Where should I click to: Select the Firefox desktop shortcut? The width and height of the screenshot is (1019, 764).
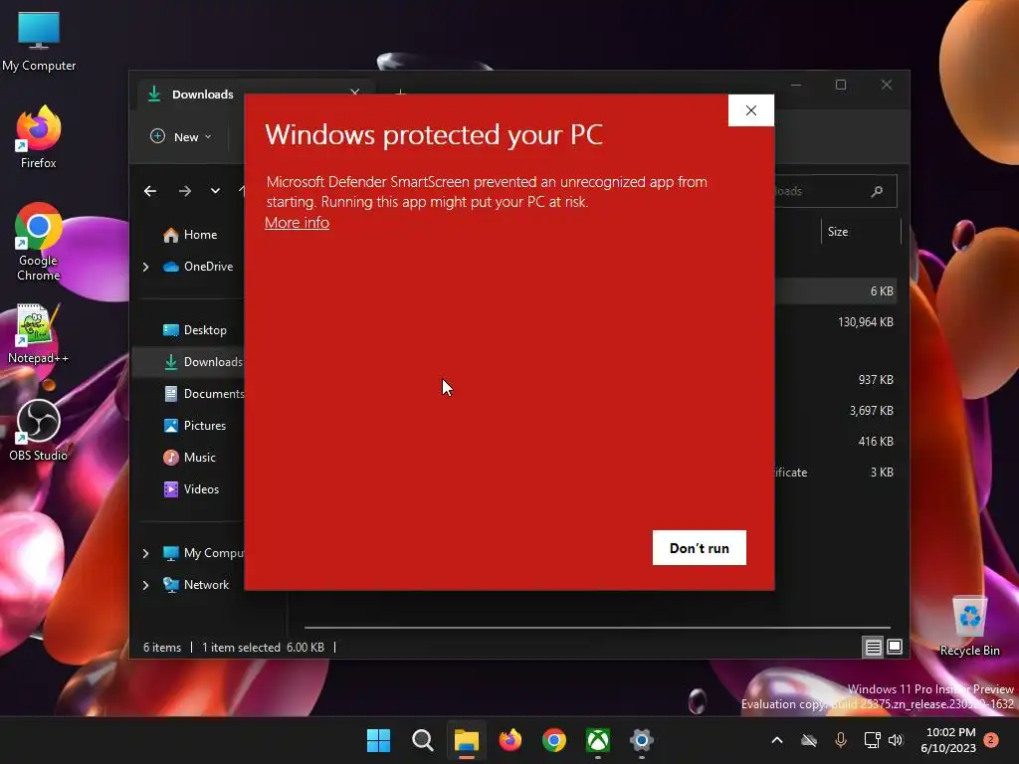[39, 137]
